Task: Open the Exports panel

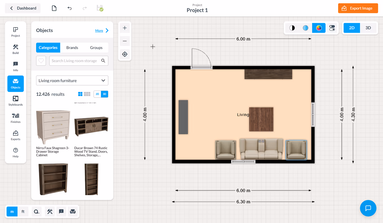Action: pos(16,135)
